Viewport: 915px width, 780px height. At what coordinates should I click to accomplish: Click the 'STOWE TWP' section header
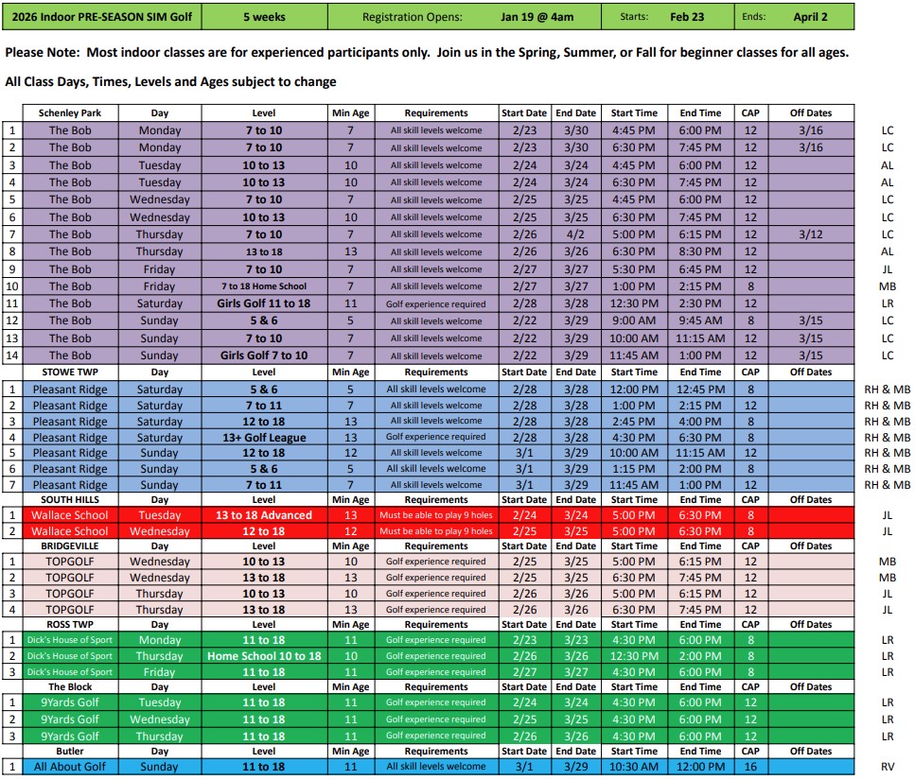pos(70,373)
